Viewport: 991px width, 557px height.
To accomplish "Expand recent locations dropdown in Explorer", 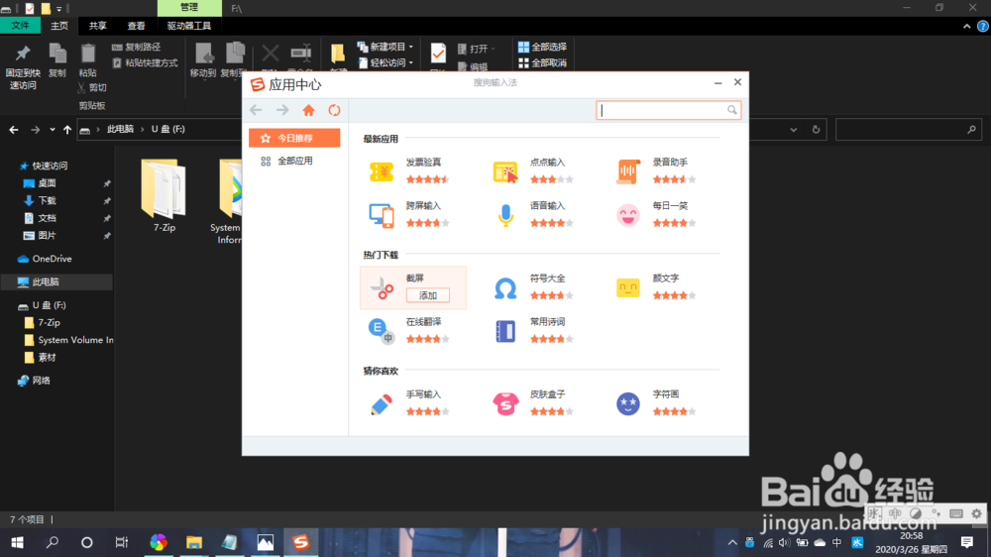I will tap(52, 130).
